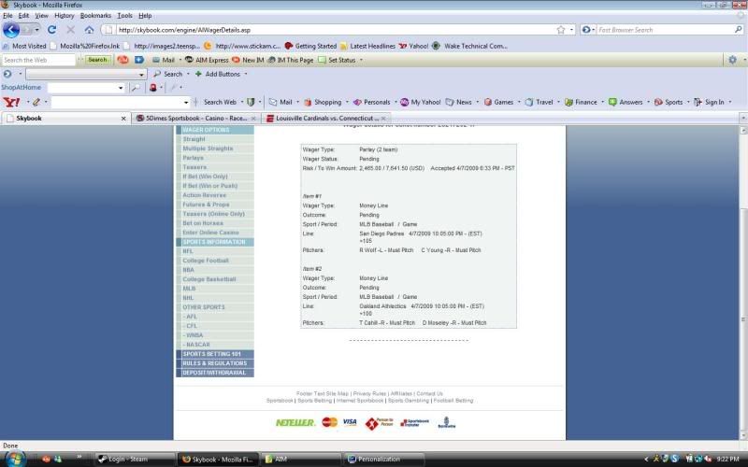Click the Most Visited bookmark
The image size is (748, 467).
(x=24, y=46)
